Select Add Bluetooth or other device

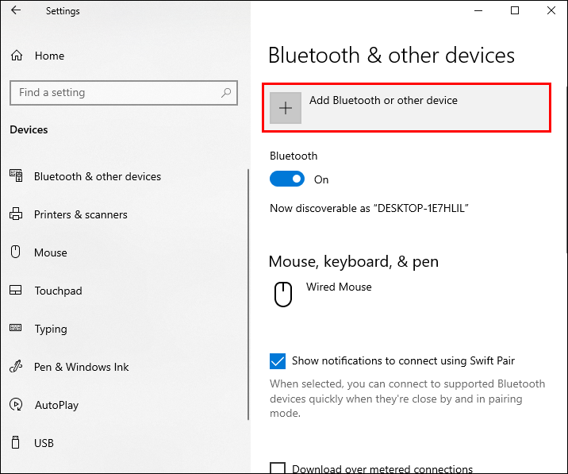pos(383,101)
